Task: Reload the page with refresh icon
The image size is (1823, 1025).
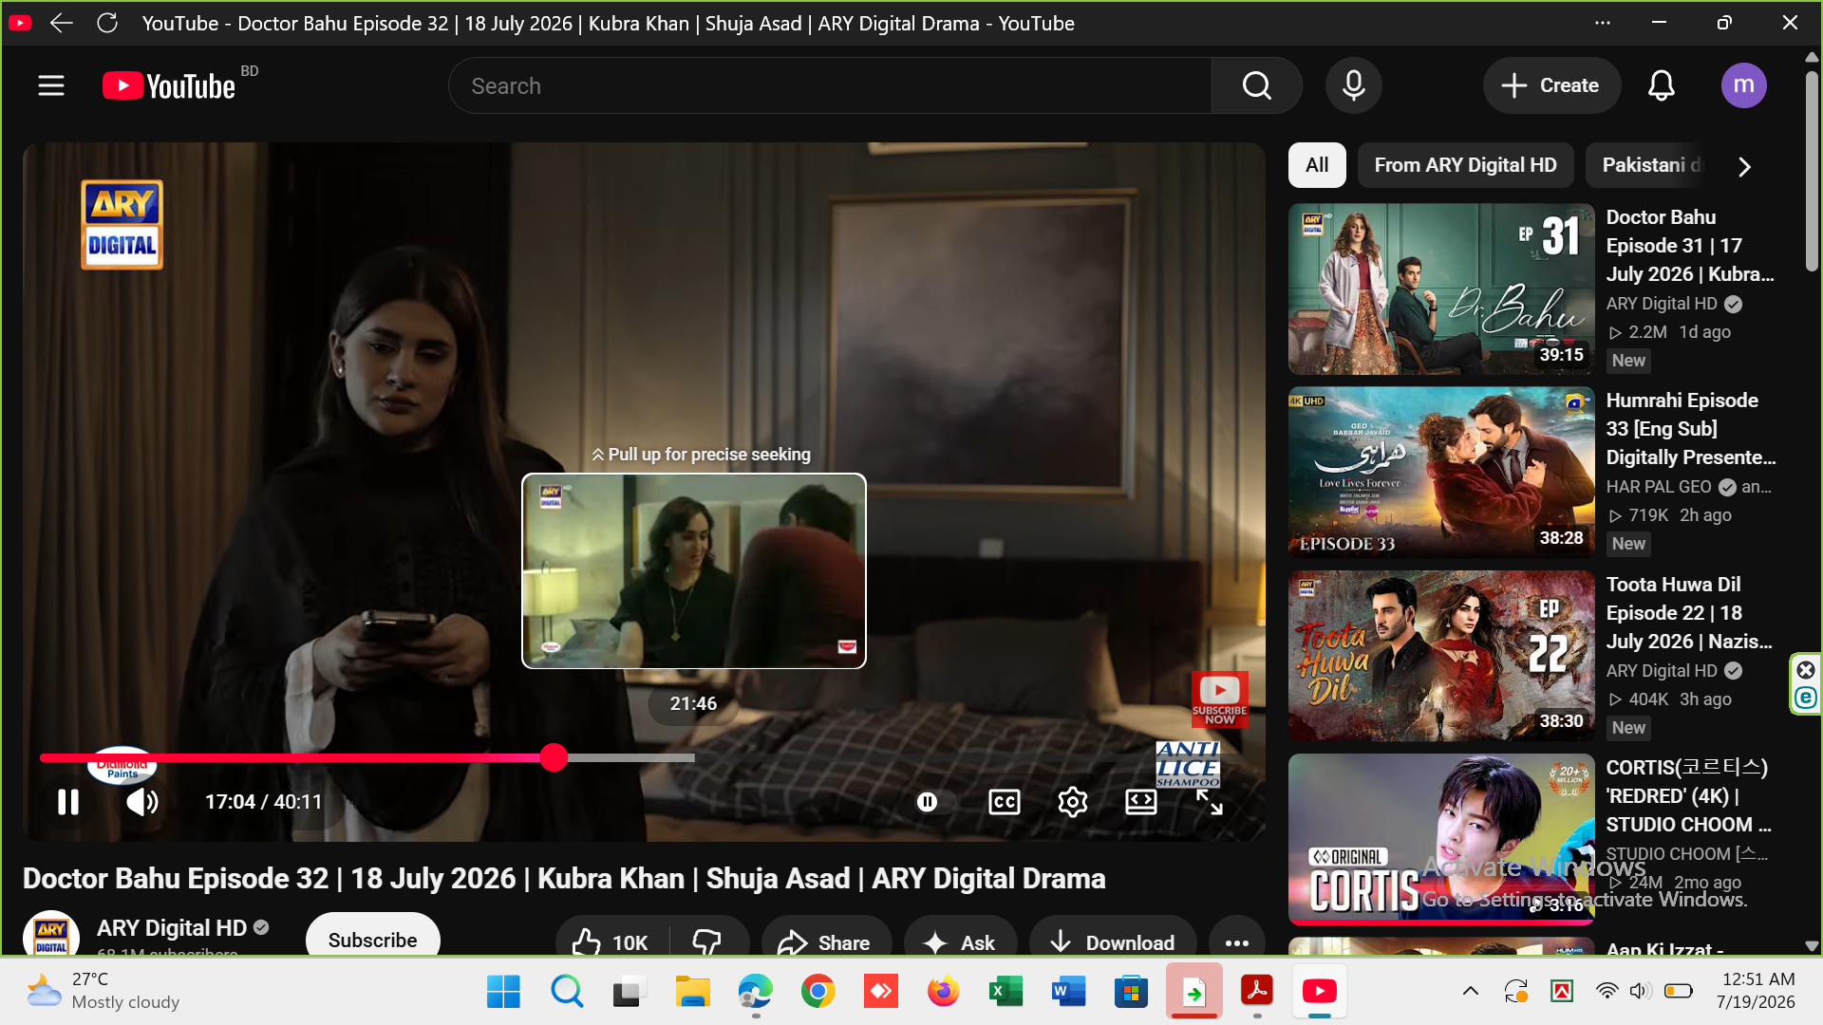Action: click(107, 23)
